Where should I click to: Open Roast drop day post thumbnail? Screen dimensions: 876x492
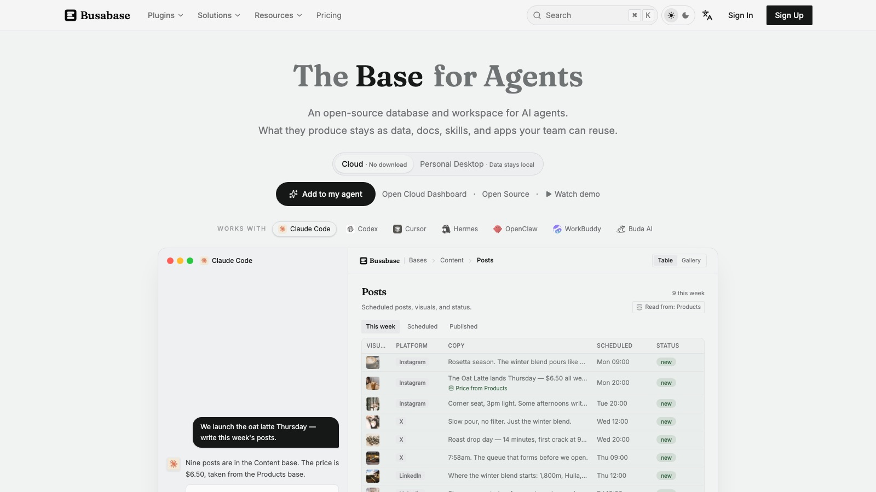(373, 440)
